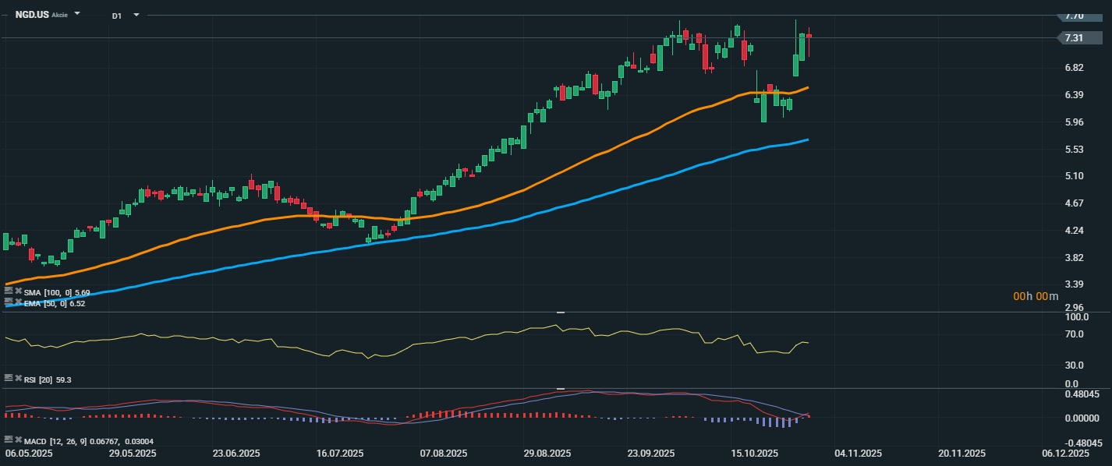Click the 5.53 price axis label

tap(1075, 150)
